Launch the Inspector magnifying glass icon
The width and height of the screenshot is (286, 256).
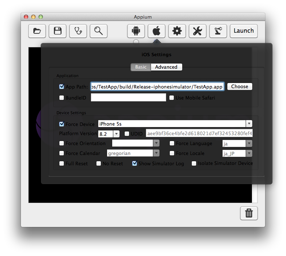pyautogui.click(x=99, y=31)
